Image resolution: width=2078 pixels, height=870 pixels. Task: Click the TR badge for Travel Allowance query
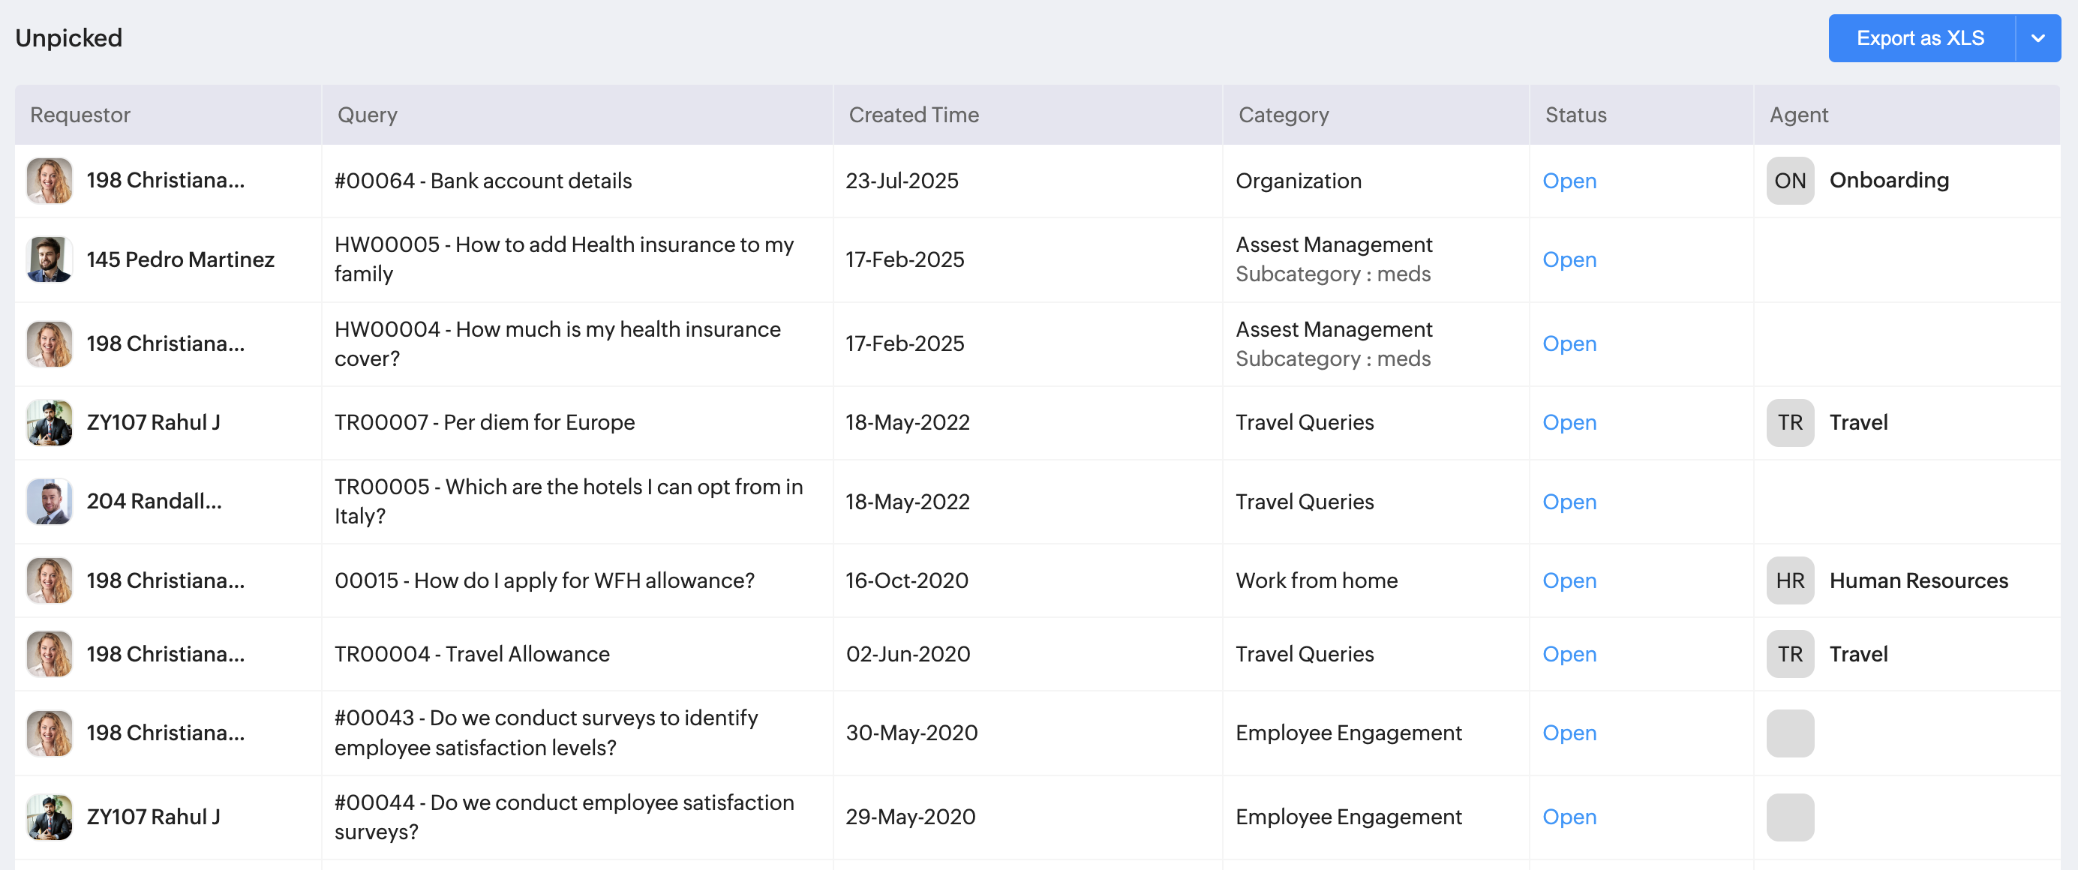tap(1789, 654)
